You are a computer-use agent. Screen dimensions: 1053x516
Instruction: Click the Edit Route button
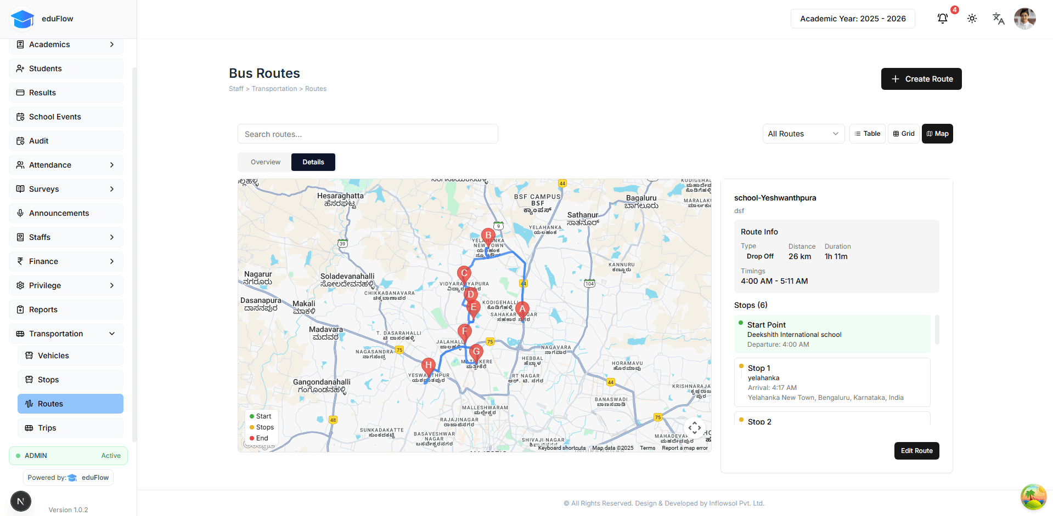(916, 451)
